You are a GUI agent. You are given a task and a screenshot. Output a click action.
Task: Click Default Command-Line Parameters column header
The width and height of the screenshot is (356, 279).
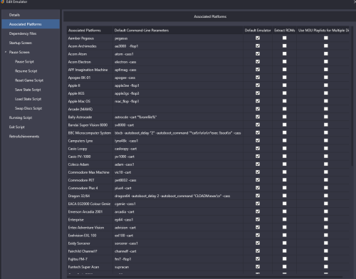pos(178,31)
